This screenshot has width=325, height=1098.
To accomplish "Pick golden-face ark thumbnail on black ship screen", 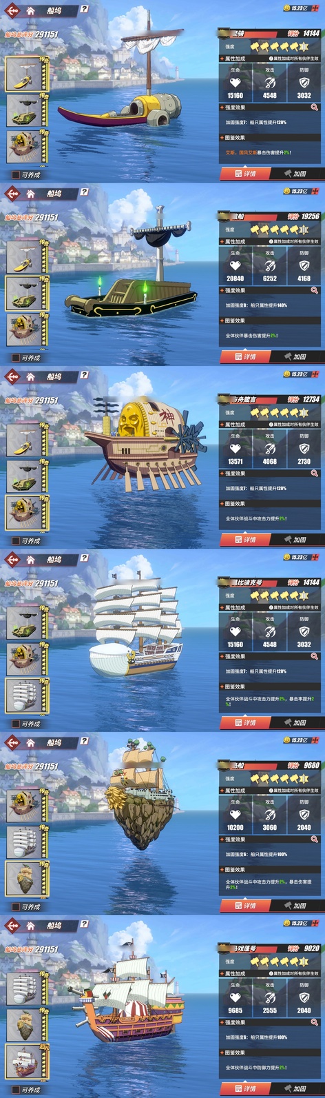I will pyautogui.click(x=24, y=331).
